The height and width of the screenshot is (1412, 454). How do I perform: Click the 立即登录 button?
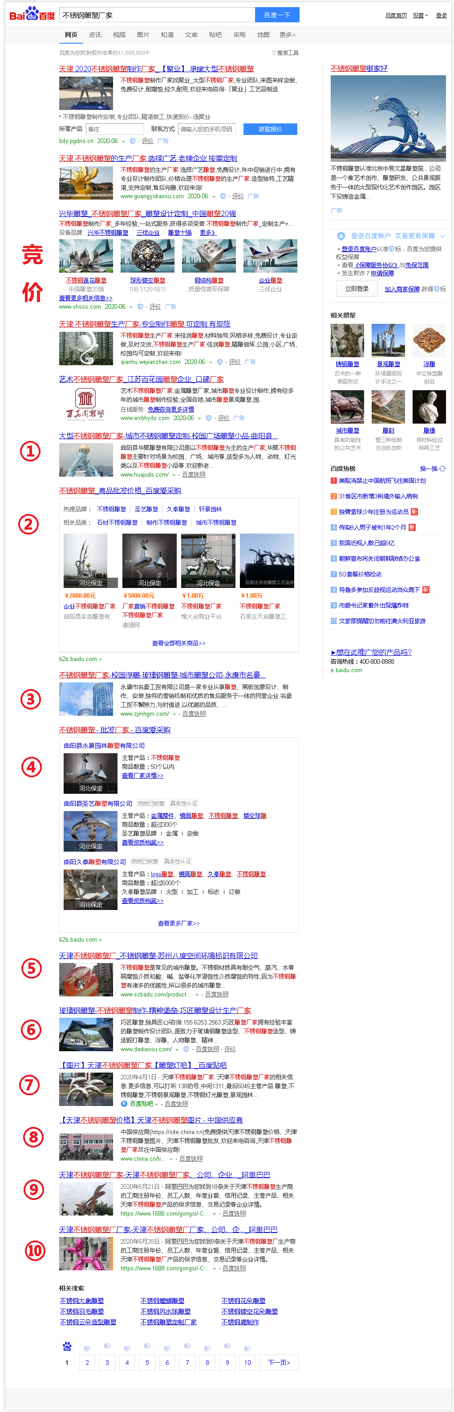357,289
